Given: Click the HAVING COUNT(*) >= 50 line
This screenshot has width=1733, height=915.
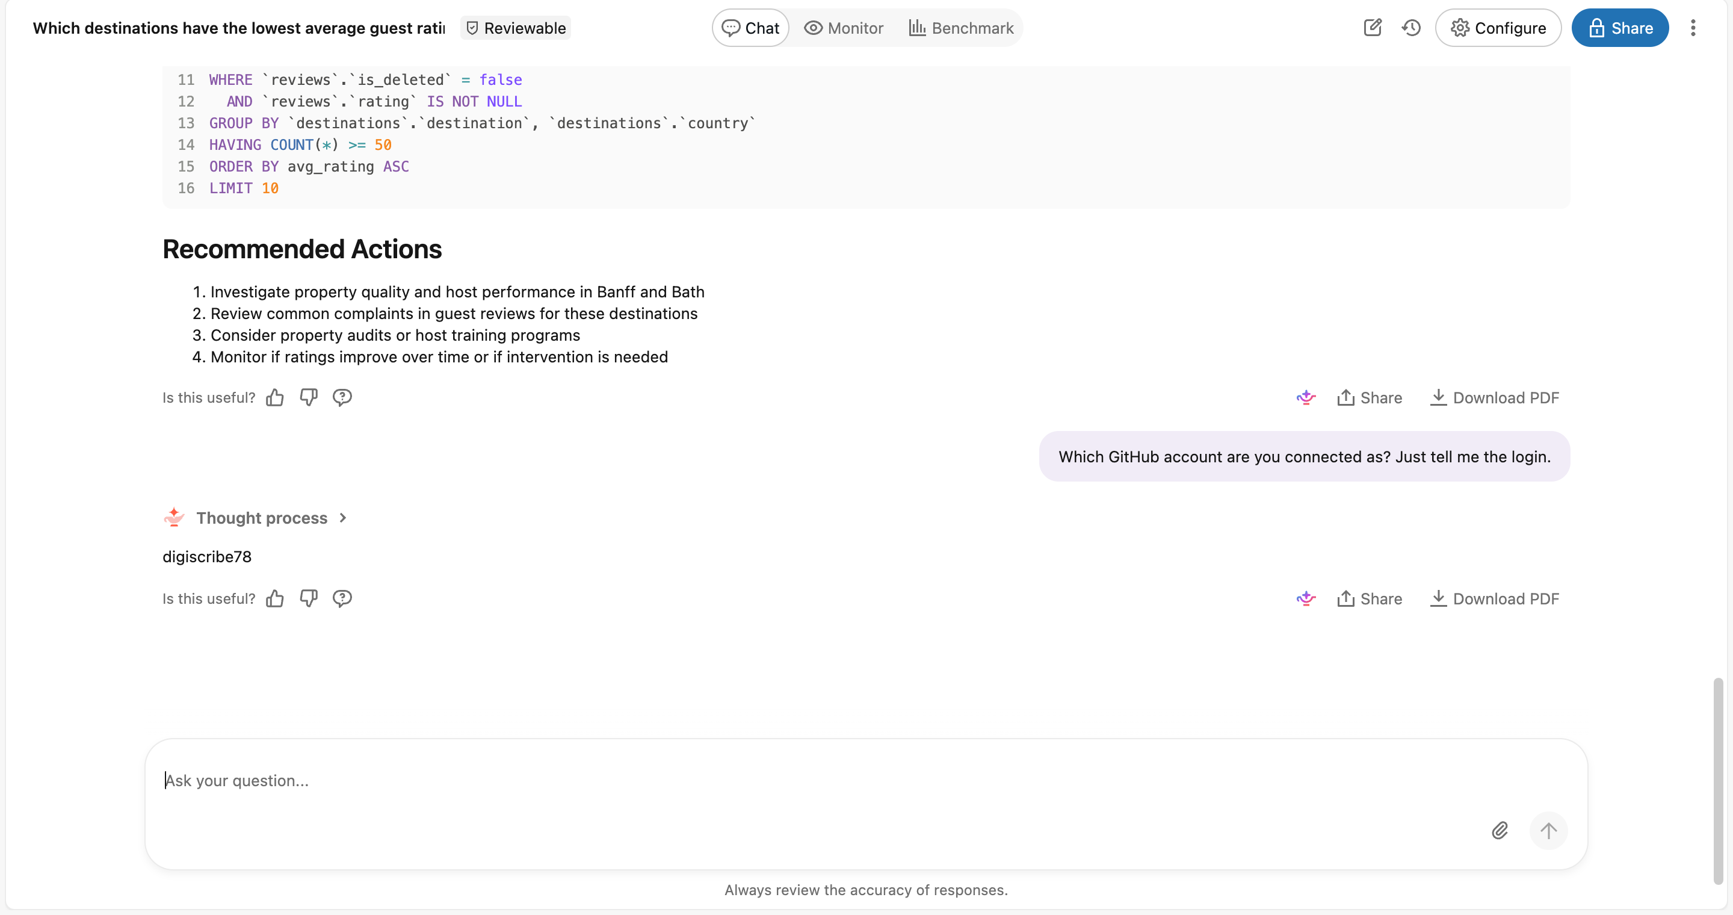Looking at the screenshot, I should [x=300, y=144].
